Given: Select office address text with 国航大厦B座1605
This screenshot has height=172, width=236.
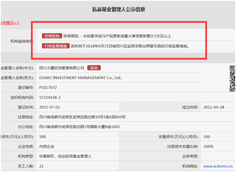Looking at the screenshot, I should (80, 127).
